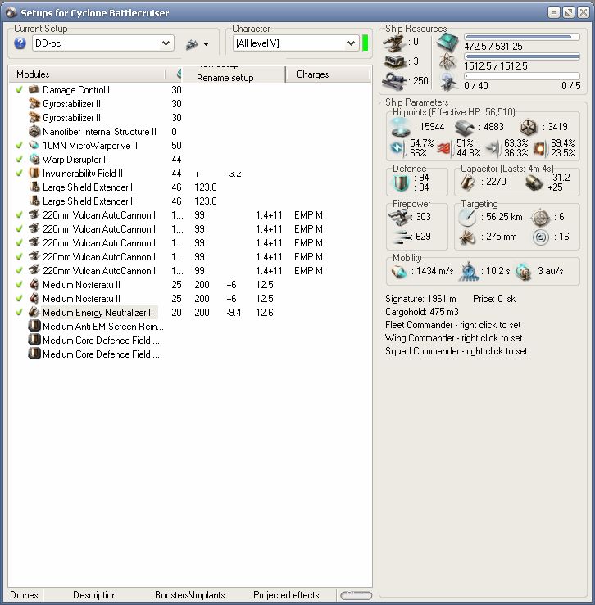Click the powergrid usage bar 1512.5 / 1512.5

[522, 56]
